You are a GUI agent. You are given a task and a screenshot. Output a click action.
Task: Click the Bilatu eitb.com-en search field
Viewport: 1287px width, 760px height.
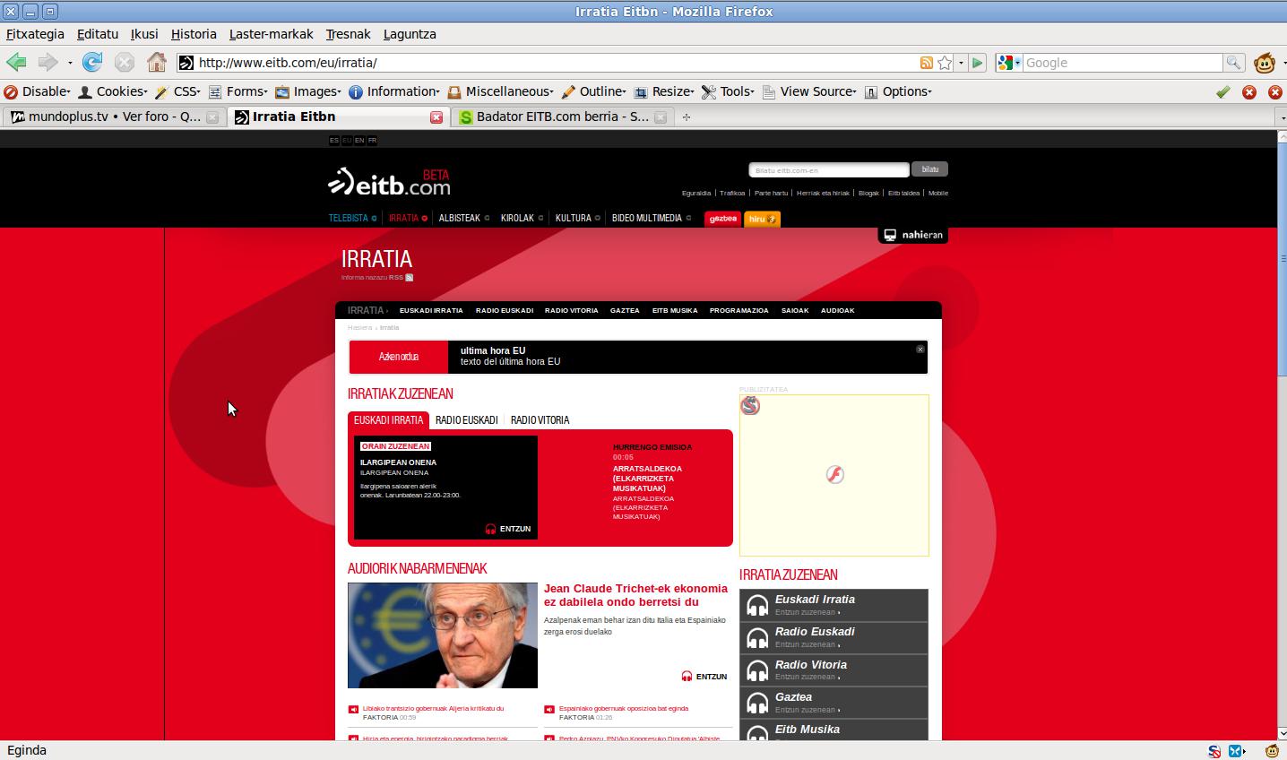(828, 170)
